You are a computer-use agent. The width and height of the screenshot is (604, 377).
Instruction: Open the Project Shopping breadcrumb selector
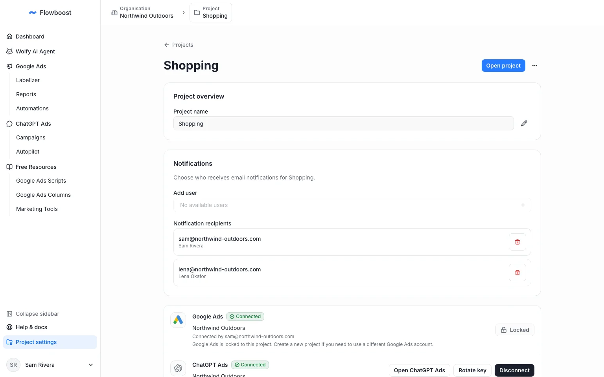(x=211, y=13)
